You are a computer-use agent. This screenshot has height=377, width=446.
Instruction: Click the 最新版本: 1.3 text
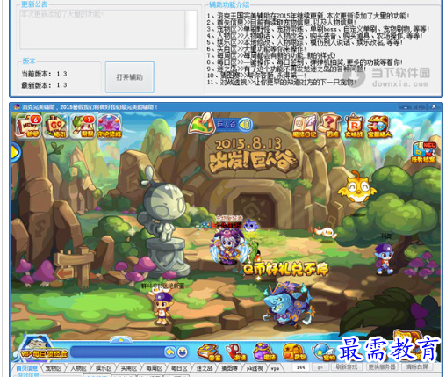44,85
